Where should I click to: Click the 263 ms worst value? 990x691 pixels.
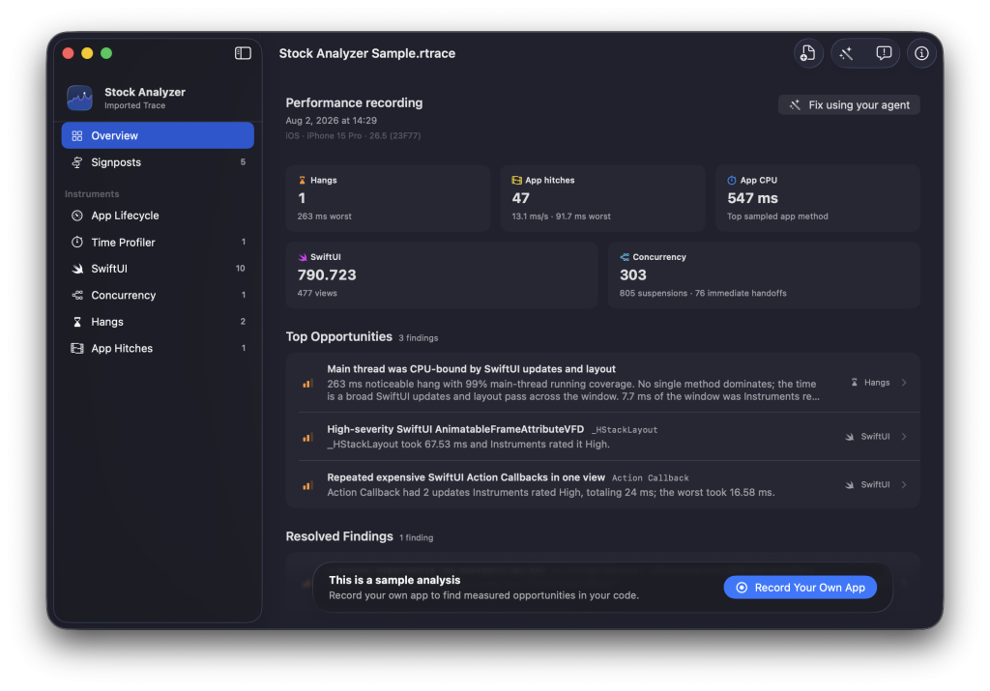click(325, 216)
